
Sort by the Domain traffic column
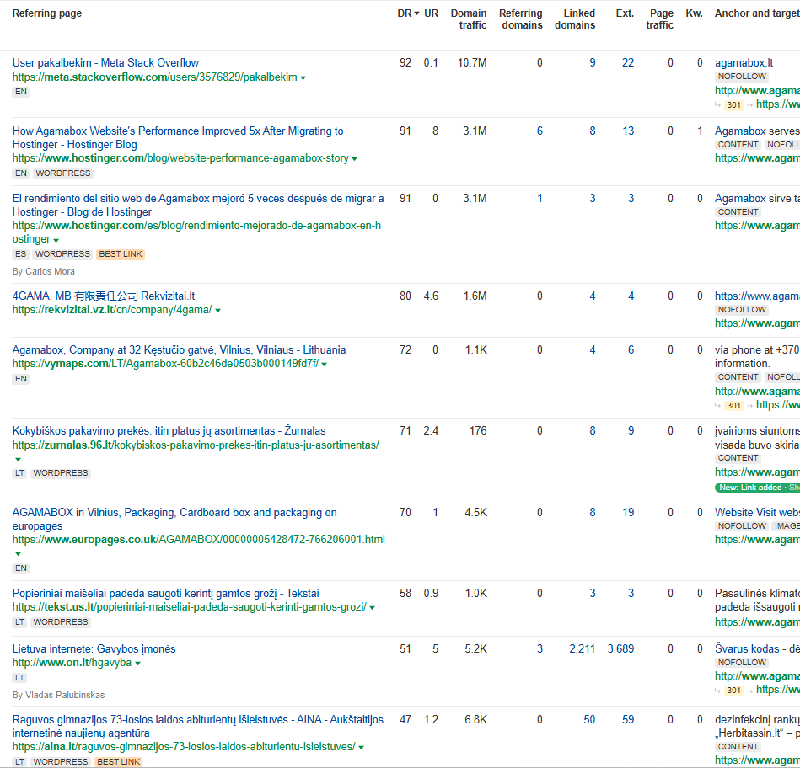pyautogui.click(x=469, y=19)
